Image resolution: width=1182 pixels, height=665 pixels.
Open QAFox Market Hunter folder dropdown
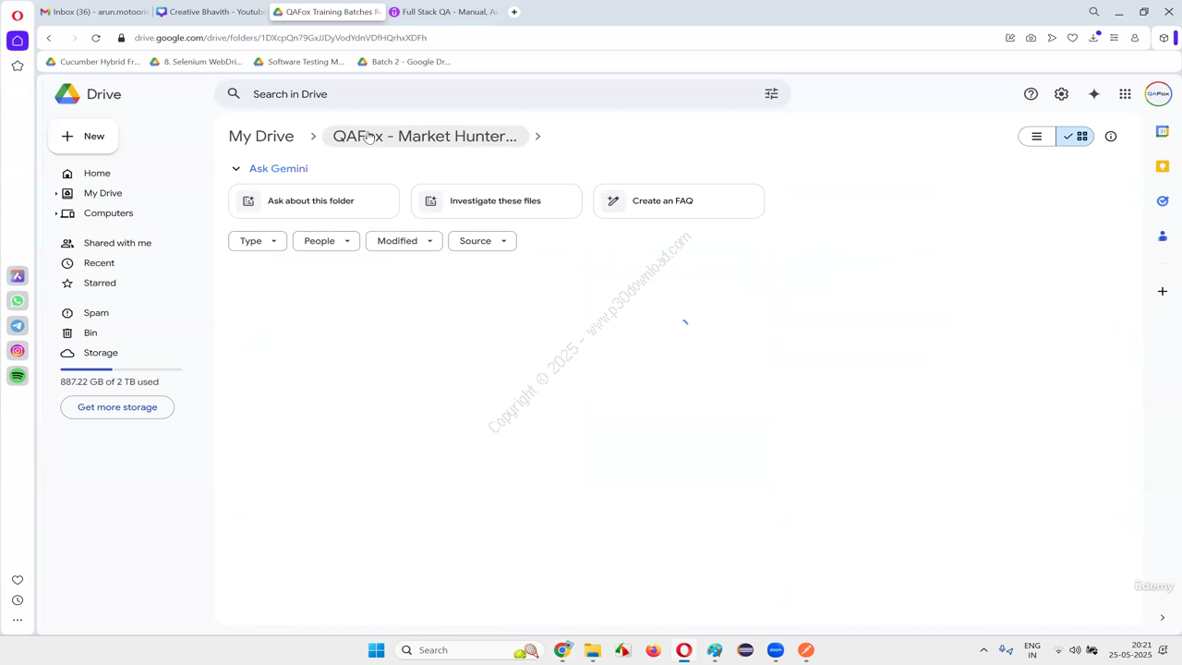click(425, 137)
